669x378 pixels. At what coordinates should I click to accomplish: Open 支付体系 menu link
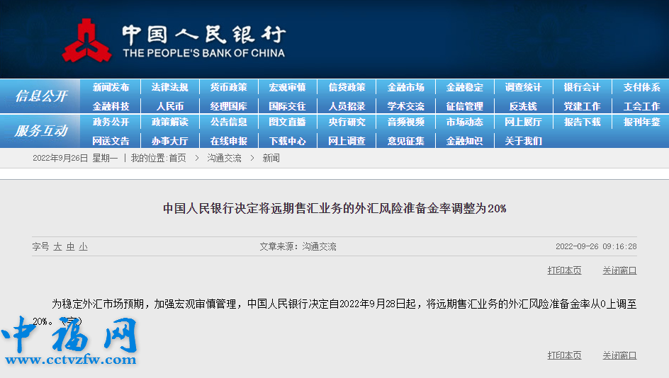[x=641, y=87]
